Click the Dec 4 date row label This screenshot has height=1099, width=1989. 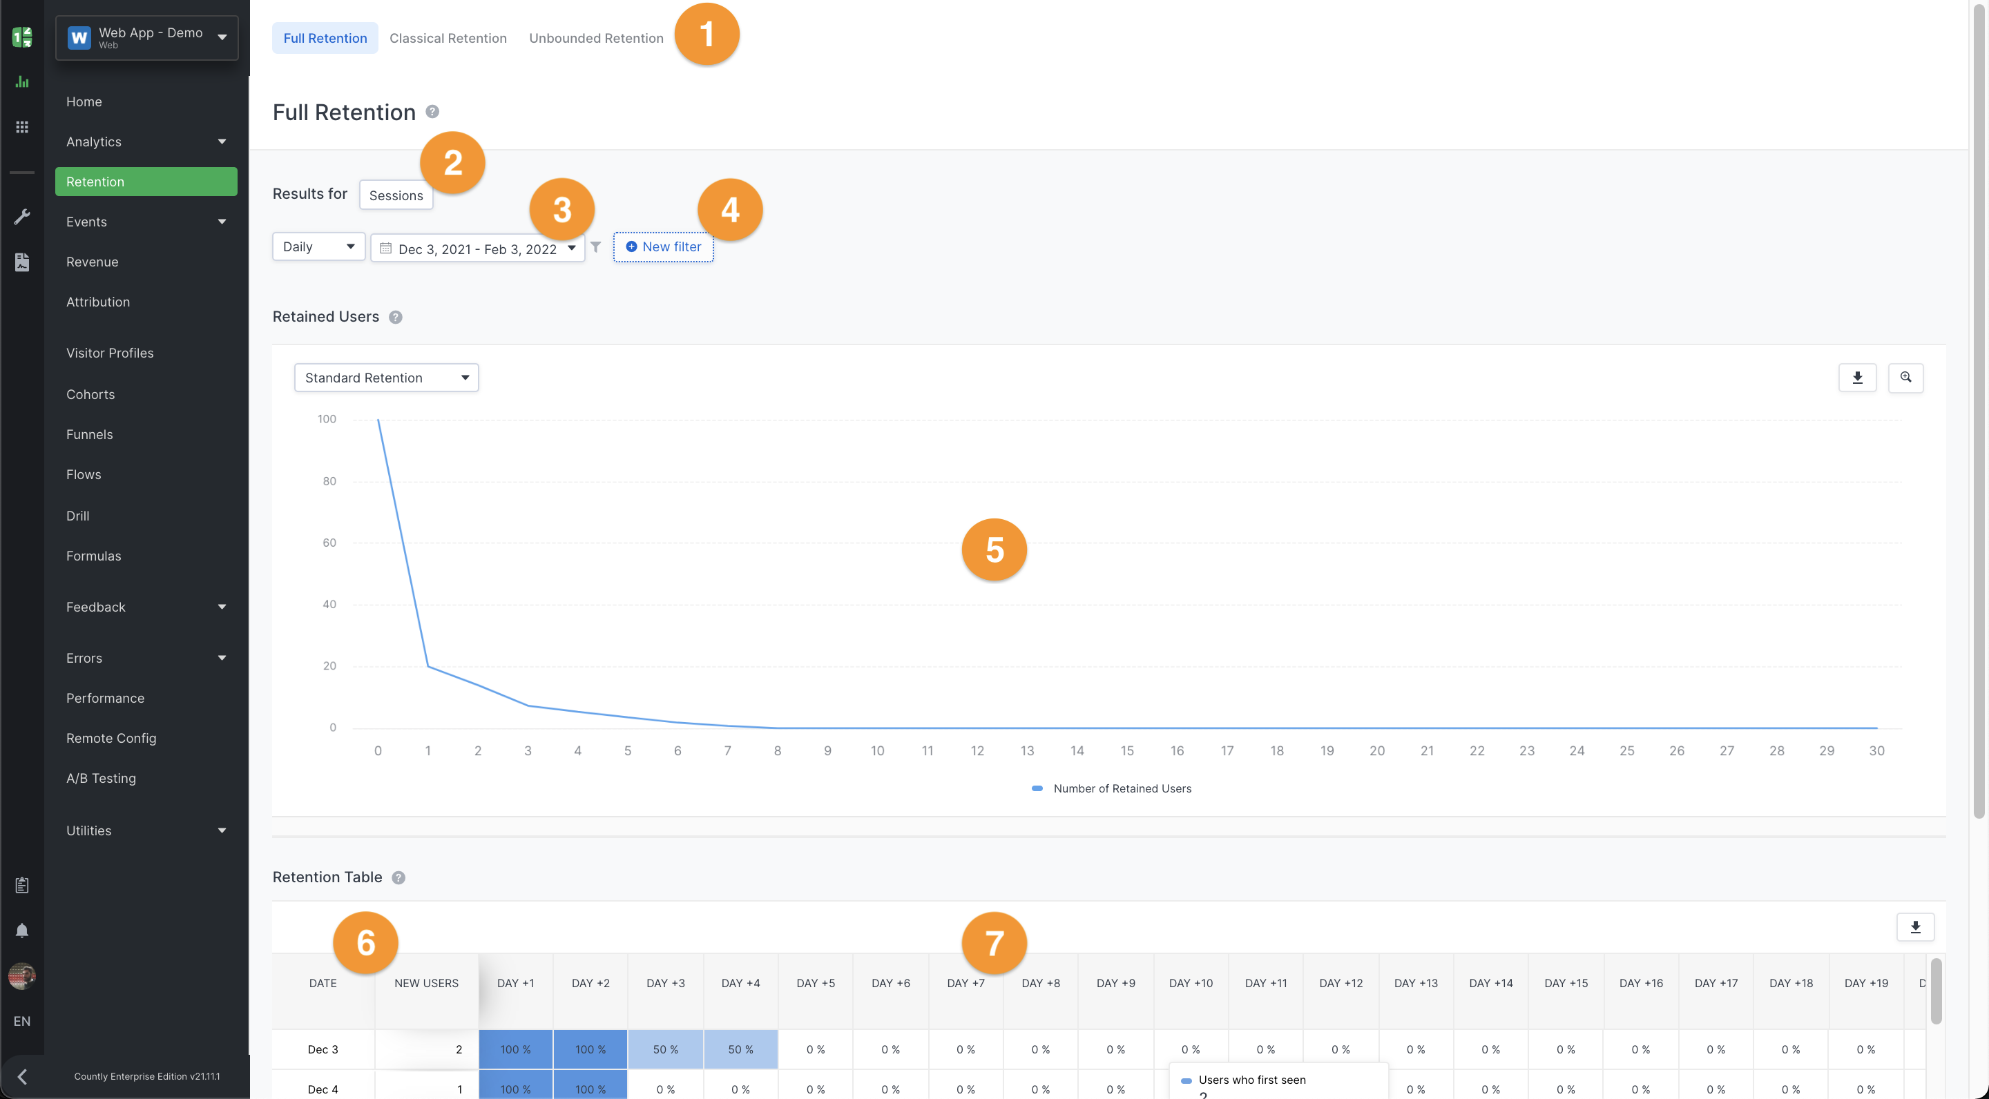pyautogui.click(x=323, y=1090)
